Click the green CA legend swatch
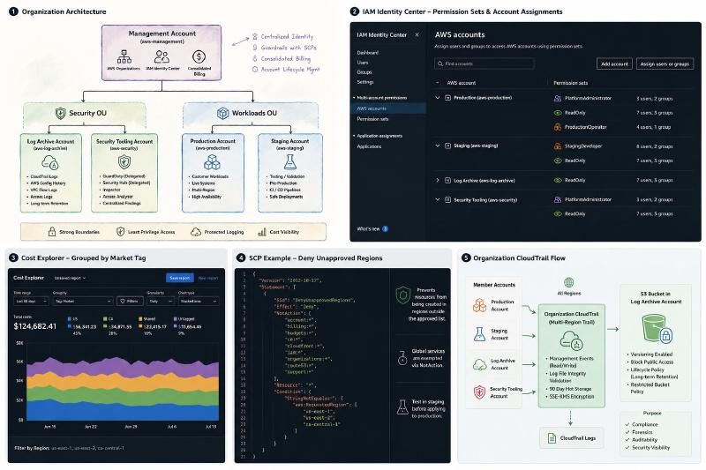The image size is (706, 470). point(105,319)
